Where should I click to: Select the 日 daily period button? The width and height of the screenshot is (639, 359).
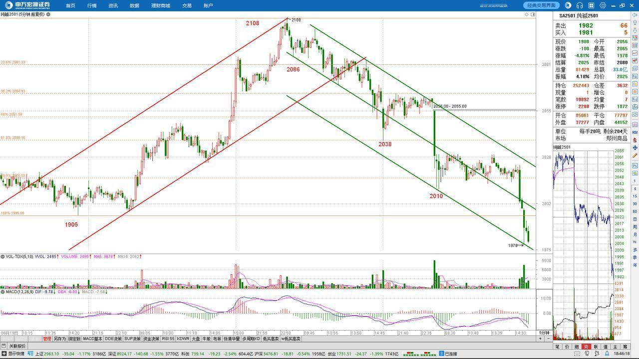(x=635, y=219)
